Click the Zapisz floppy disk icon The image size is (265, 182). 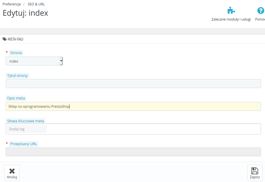coord(255,171)
